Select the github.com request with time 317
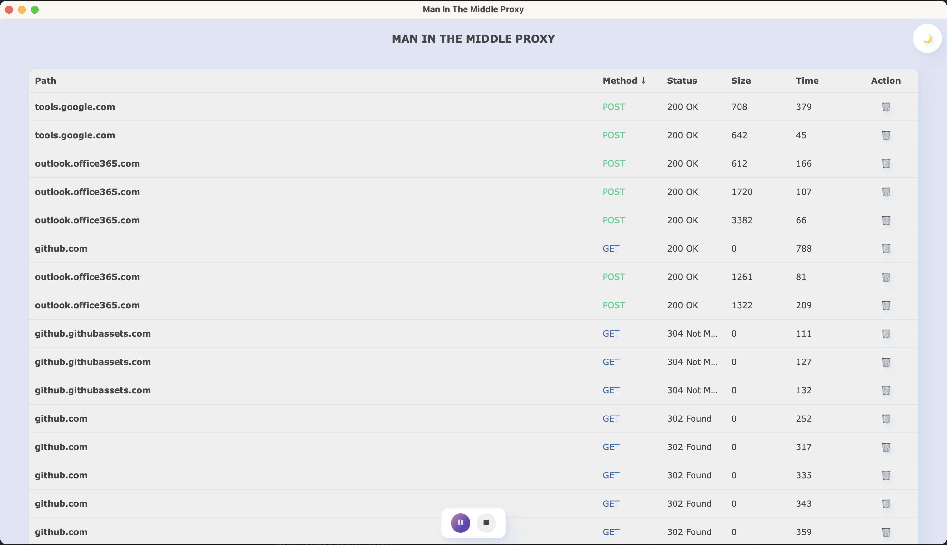Image resolution: width=947 pixels, height=545 pixels. click(x=62, y=447)
